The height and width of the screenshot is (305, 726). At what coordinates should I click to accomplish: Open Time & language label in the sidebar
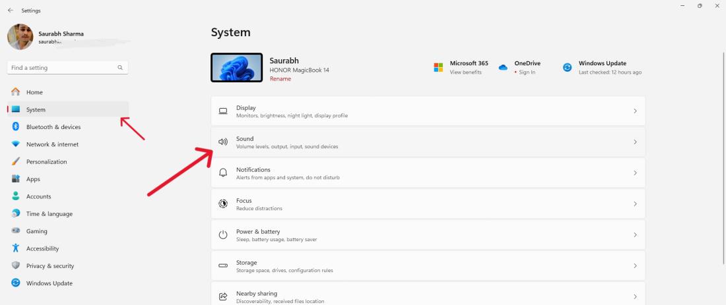tap(49, 214)
